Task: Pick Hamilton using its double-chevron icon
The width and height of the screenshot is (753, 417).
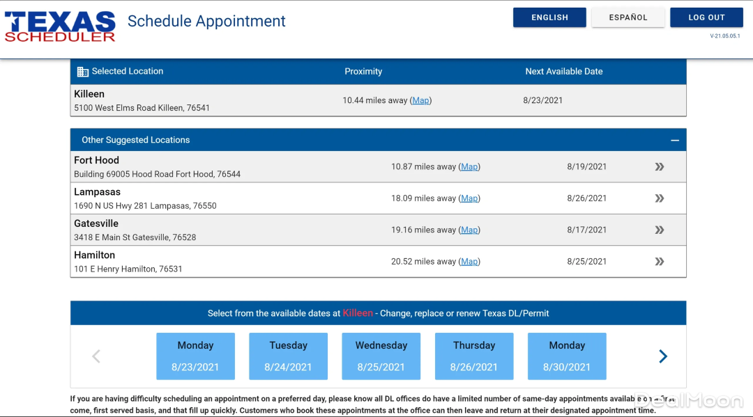Action: pos(659,262)
